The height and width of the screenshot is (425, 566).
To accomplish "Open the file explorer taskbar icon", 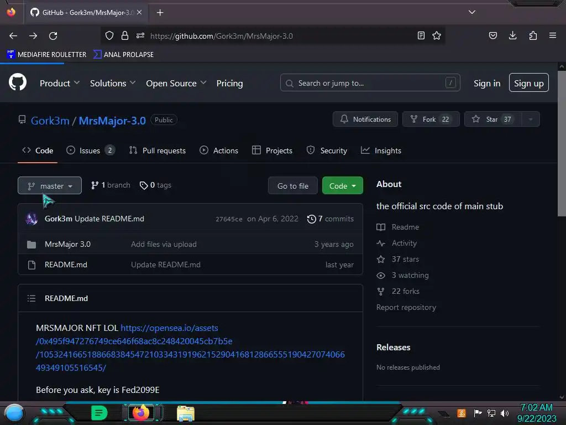I will click(186, 413).
